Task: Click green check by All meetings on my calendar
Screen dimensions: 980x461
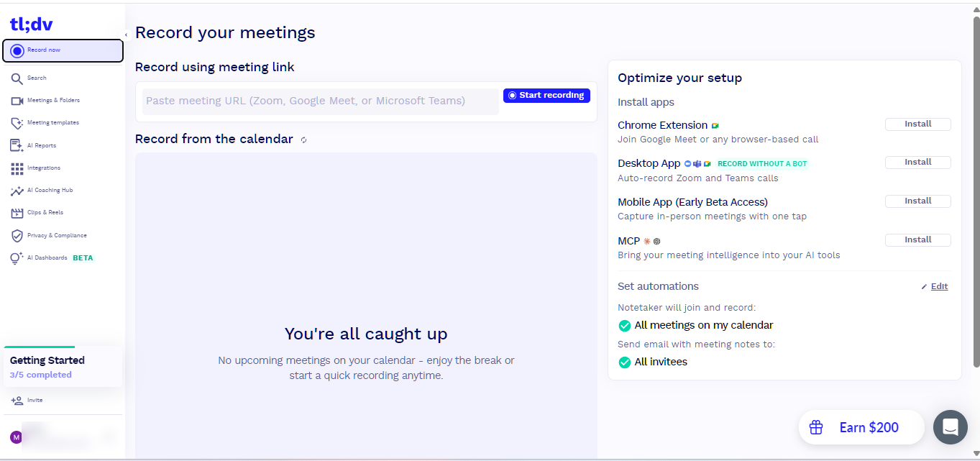Action: point(625,326)
